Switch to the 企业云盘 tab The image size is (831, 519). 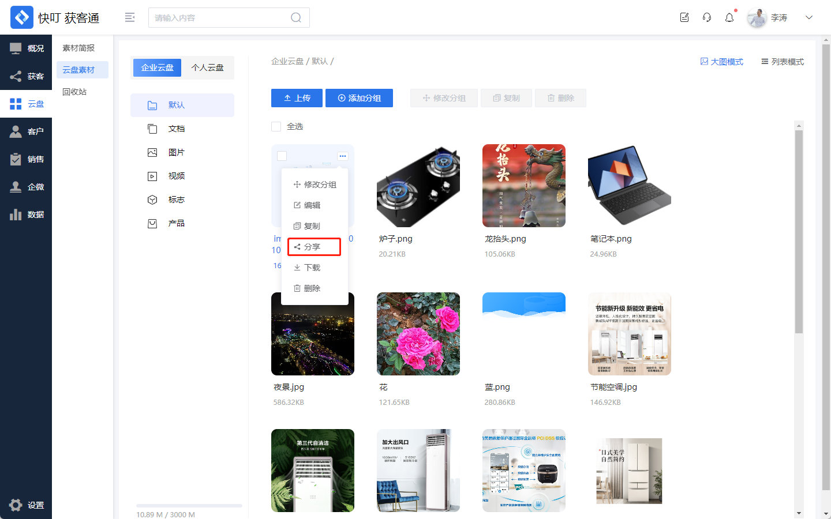click(157, 67)
